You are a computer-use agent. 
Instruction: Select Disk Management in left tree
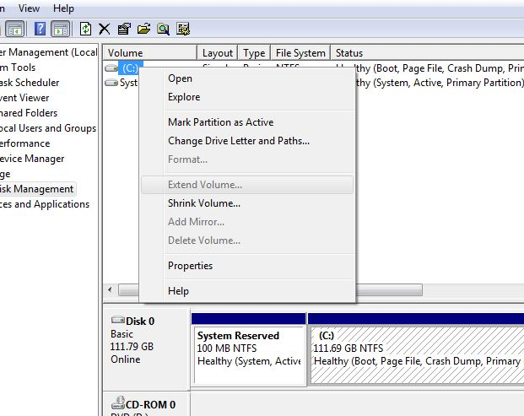click(x=37, y=189)
